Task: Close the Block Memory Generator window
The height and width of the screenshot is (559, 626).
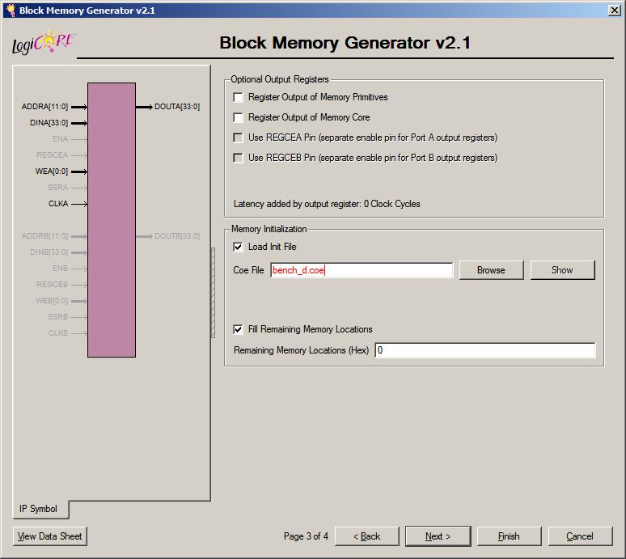Action: [x=614, y=11]
